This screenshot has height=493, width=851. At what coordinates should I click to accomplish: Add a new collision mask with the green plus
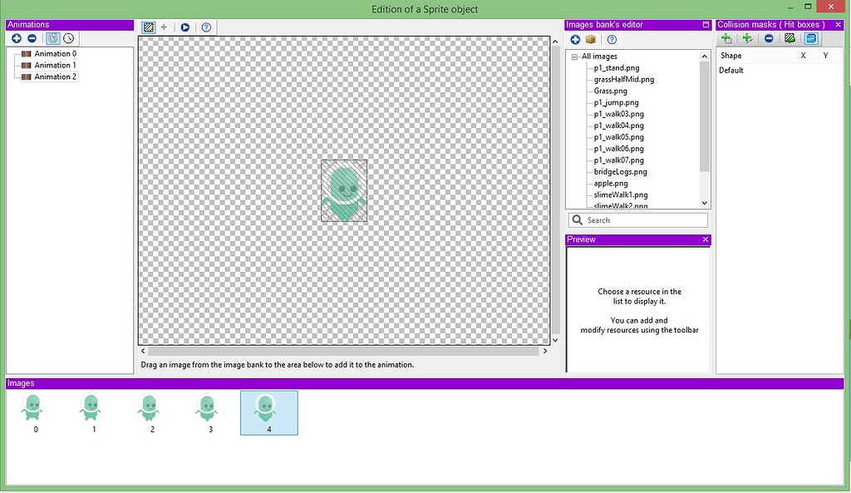pos(726,37)
